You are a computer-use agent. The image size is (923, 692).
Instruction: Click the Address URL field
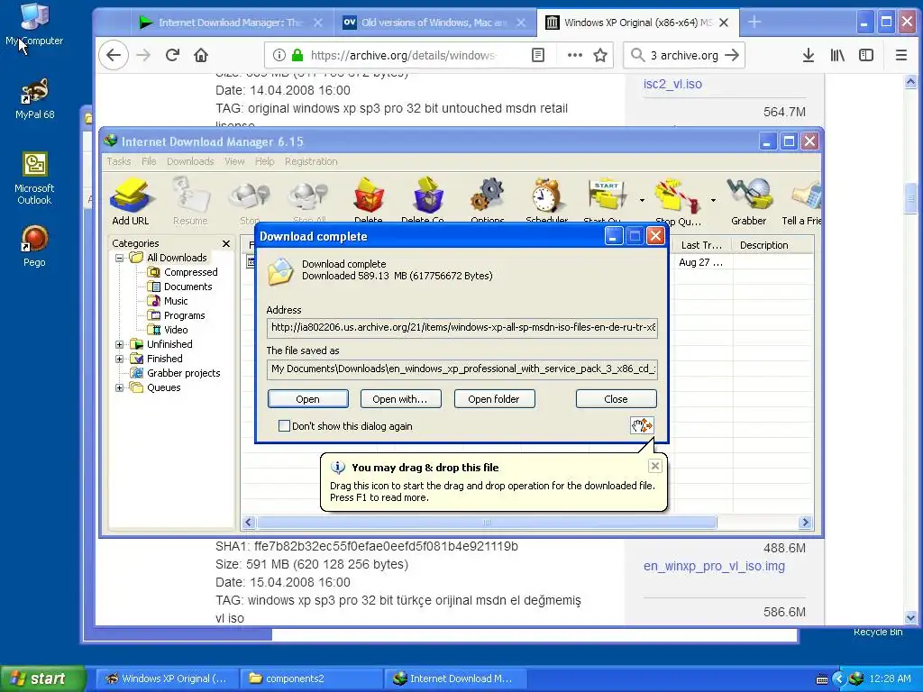(462, 328)
